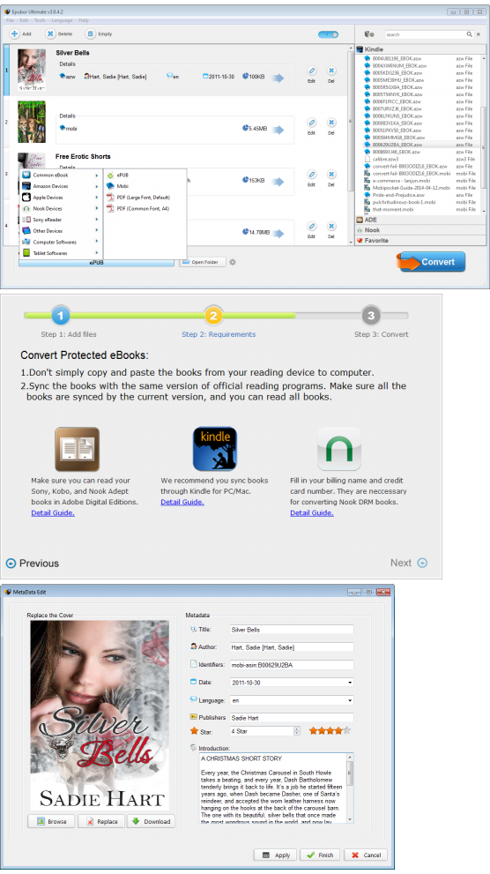The width and height of the screenshot is (490, 874).
Task: Open the Apple Devices submenu
Action: coord(60,198)
